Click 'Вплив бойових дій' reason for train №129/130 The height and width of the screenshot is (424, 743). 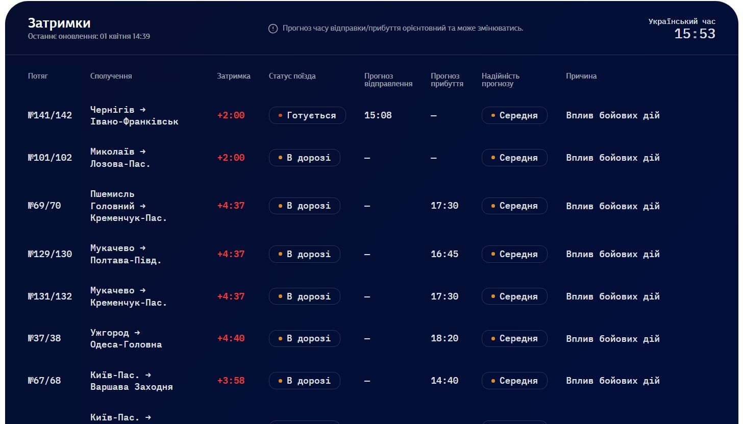pyautogui.click(x=612, y=254)
